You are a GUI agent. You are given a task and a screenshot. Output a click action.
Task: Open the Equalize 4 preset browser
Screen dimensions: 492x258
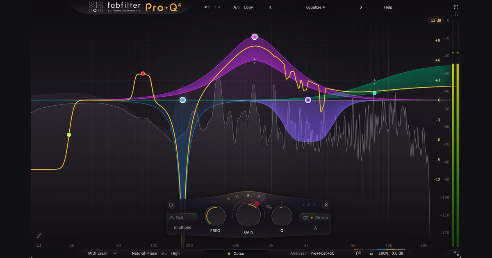(x=315, y=7)
